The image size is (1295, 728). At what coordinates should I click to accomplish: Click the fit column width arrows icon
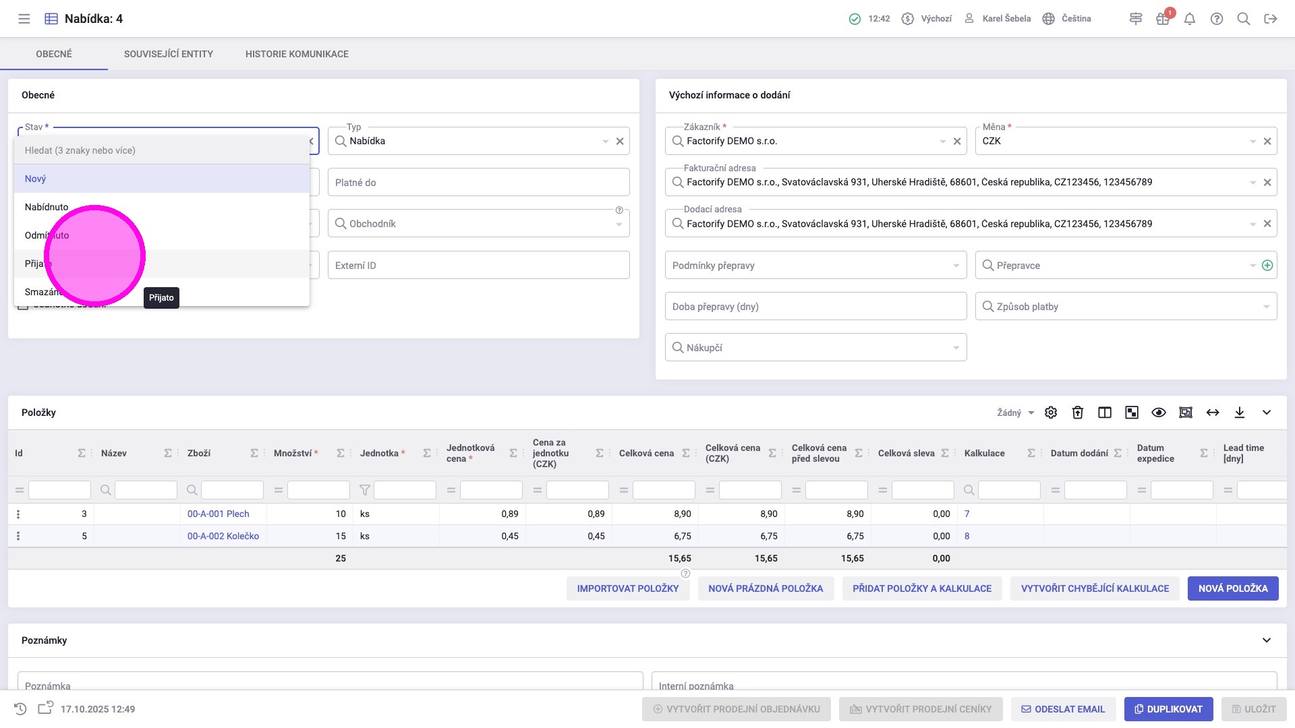1213,413
